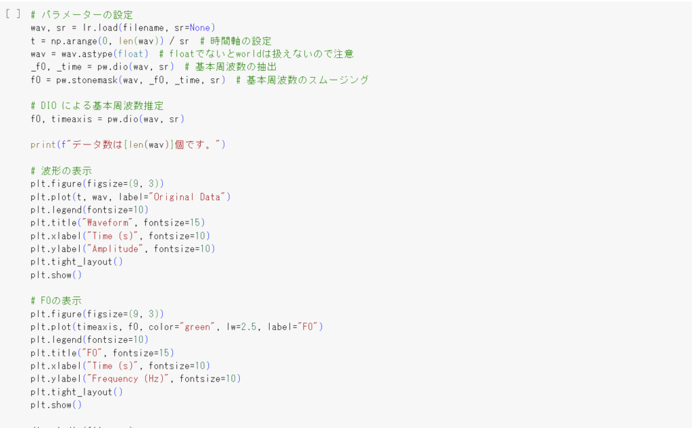The width and height of the screenshot is (692, 428).
Task: Click the print データ数 statement
Action: click(x=128, y=144)
